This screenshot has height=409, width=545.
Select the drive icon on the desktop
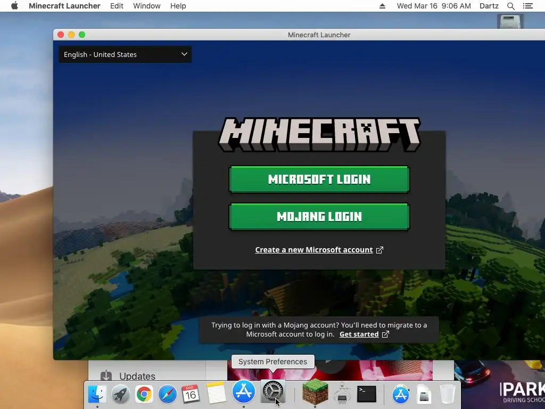click(x=510, y=21)
